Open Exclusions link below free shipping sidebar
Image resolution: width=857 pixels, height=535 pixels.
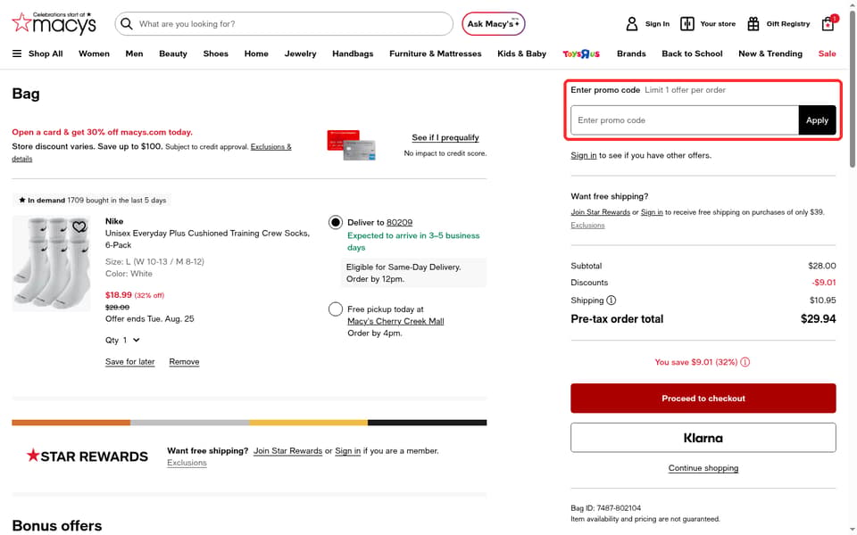tap(587, 225)
